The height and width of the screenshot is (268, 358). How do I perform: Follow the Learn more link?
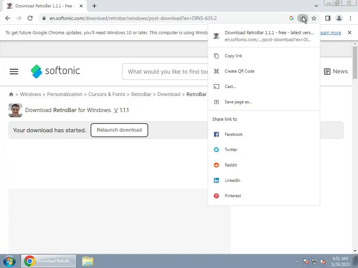pos(330,32)
